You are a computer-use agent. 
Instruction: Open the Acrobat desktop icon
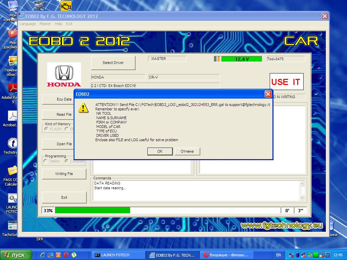[x=13, y=116]
